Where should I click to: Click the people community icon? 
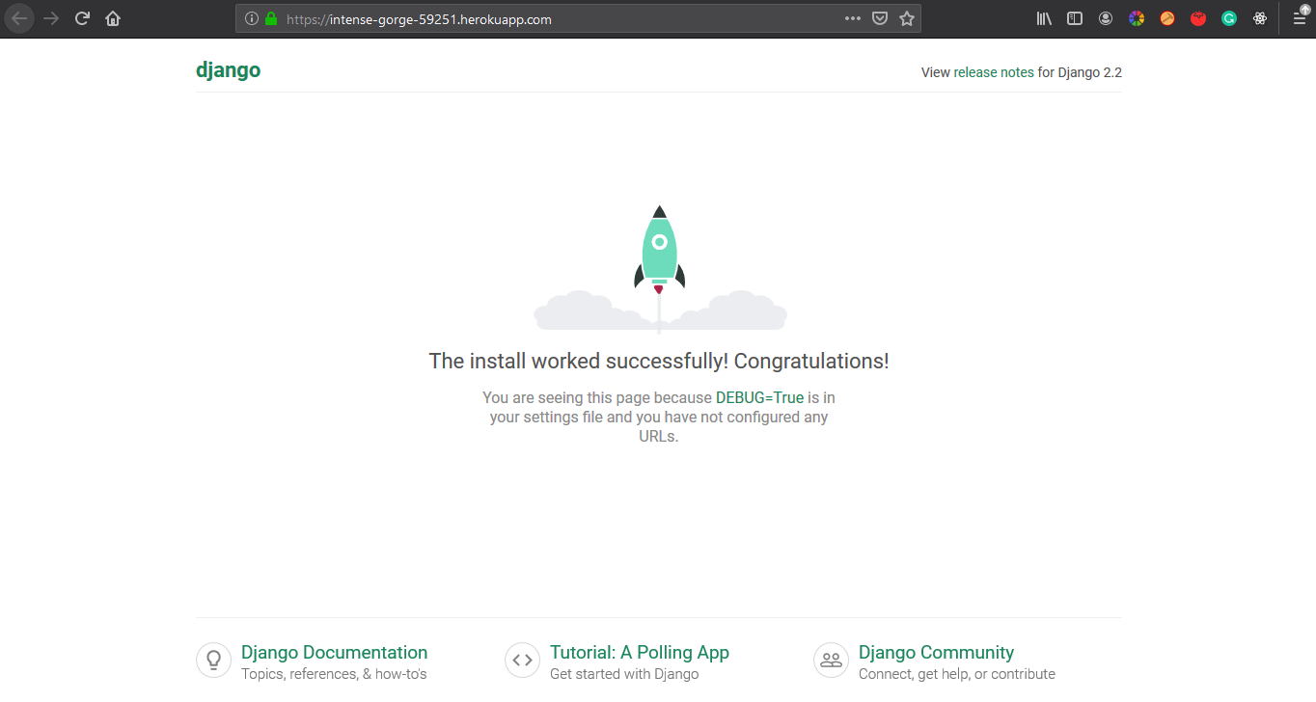point(831,661)
